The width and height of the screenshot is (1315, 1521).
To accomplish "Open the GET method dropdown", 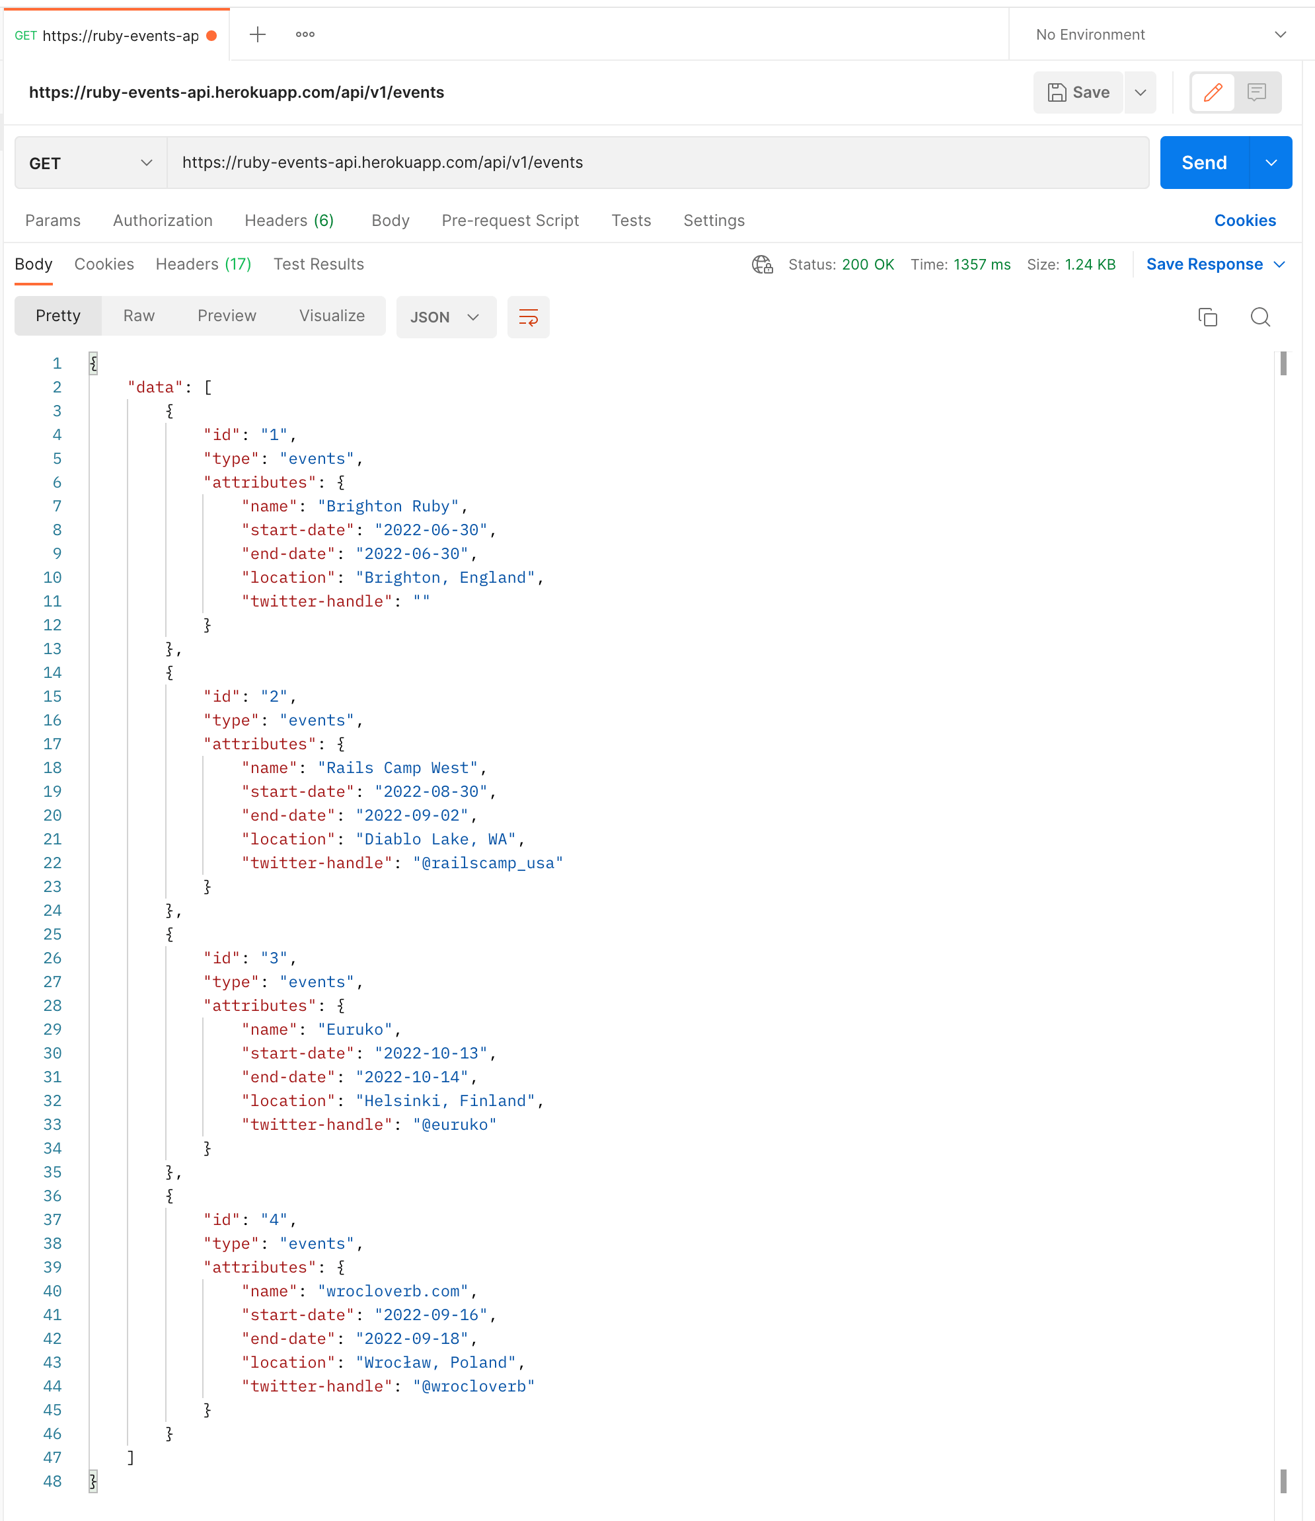I will click(x=91, y=163).
